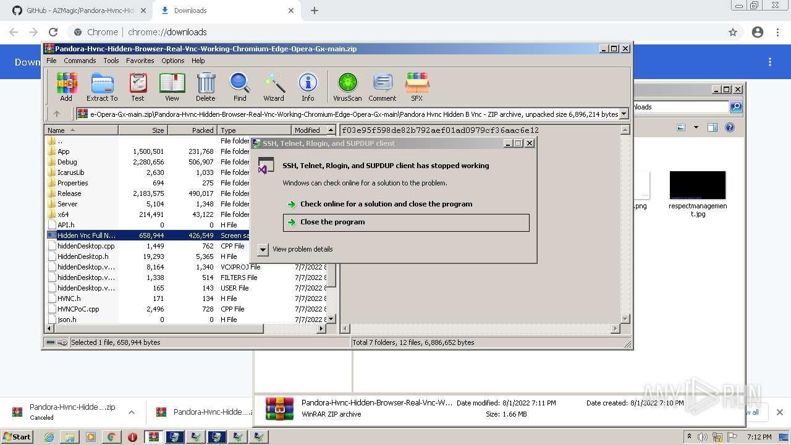Click the Chrome address bar
The height and width of the screenshot is (445, 791).
[x=395, y=32]
